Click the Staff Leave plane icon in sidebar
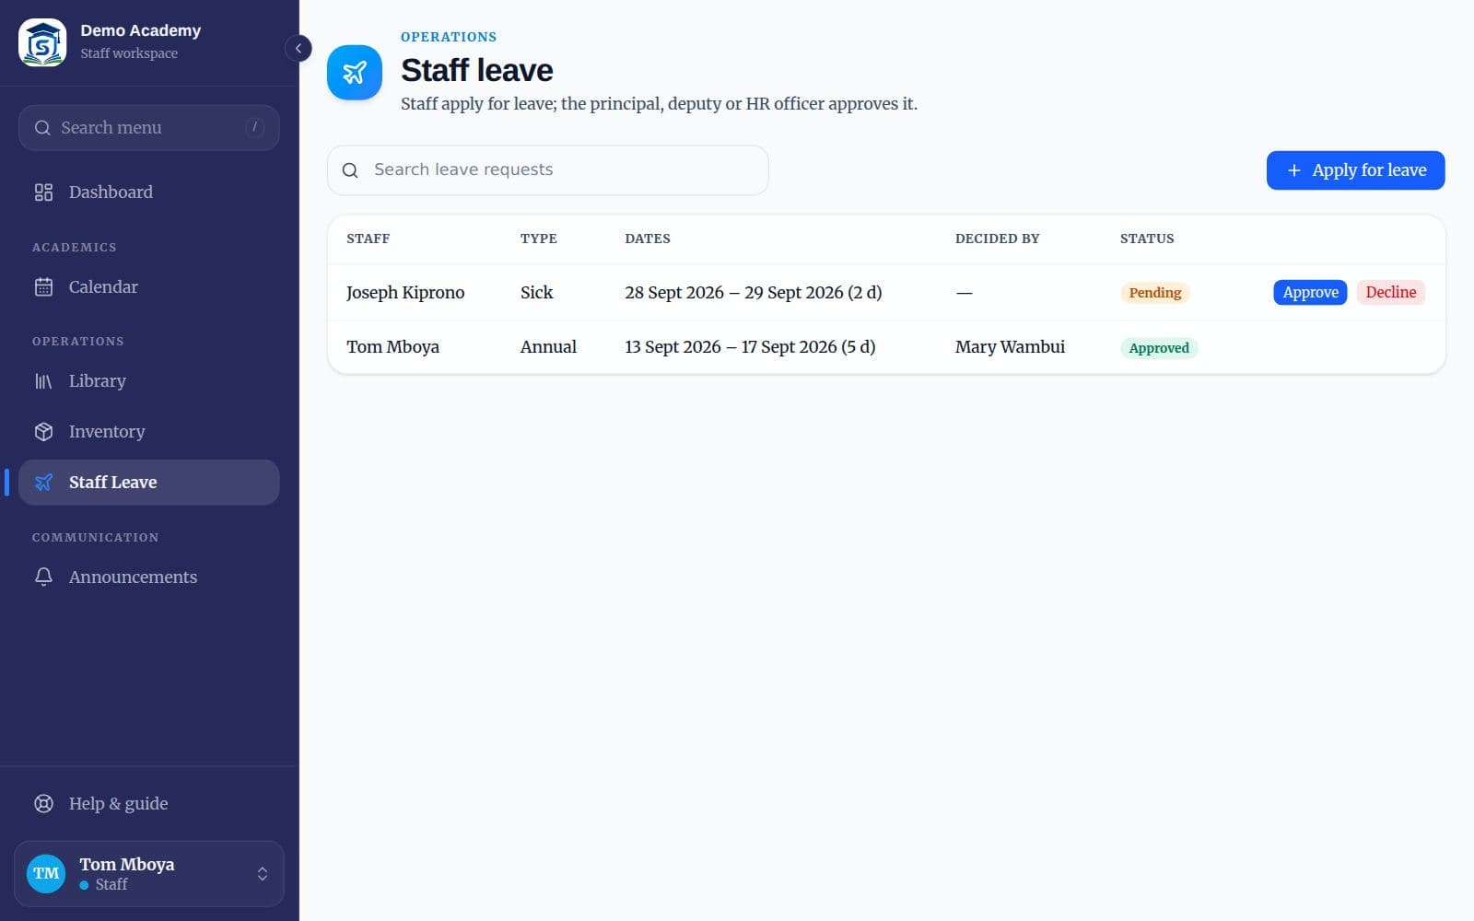The width and height of the screenshot is (1474, 921). pyautogui.click(x=43, y=483)
